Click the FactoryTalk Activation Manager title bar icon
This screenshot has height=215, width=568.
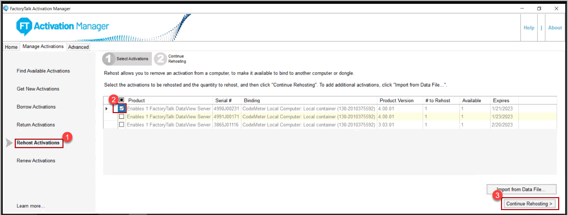tap(6, 8)
